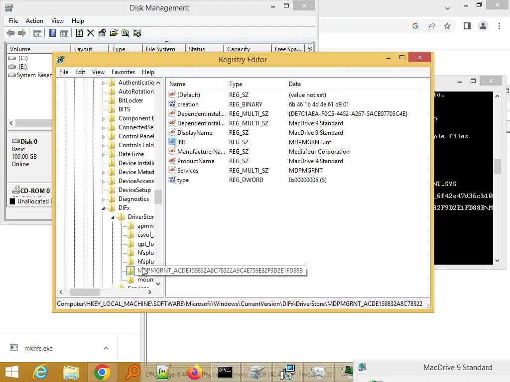Select the creation binary value
Image resolution: width=510 pixels, height=382 pixels.
tap(188, 104)
